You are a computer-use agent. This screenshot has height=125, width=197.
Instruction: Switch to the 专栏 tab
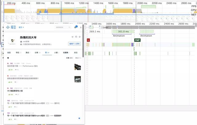tap(18, 53)
